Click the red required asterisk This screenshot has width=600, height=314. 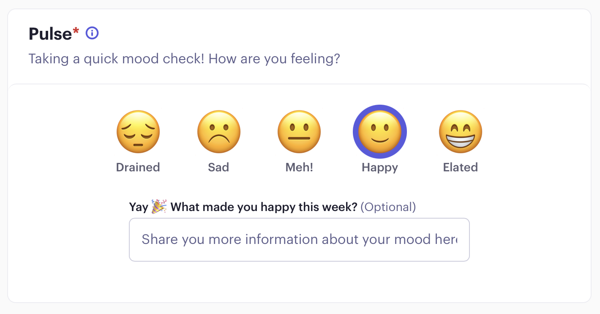[x=76, y=30]
